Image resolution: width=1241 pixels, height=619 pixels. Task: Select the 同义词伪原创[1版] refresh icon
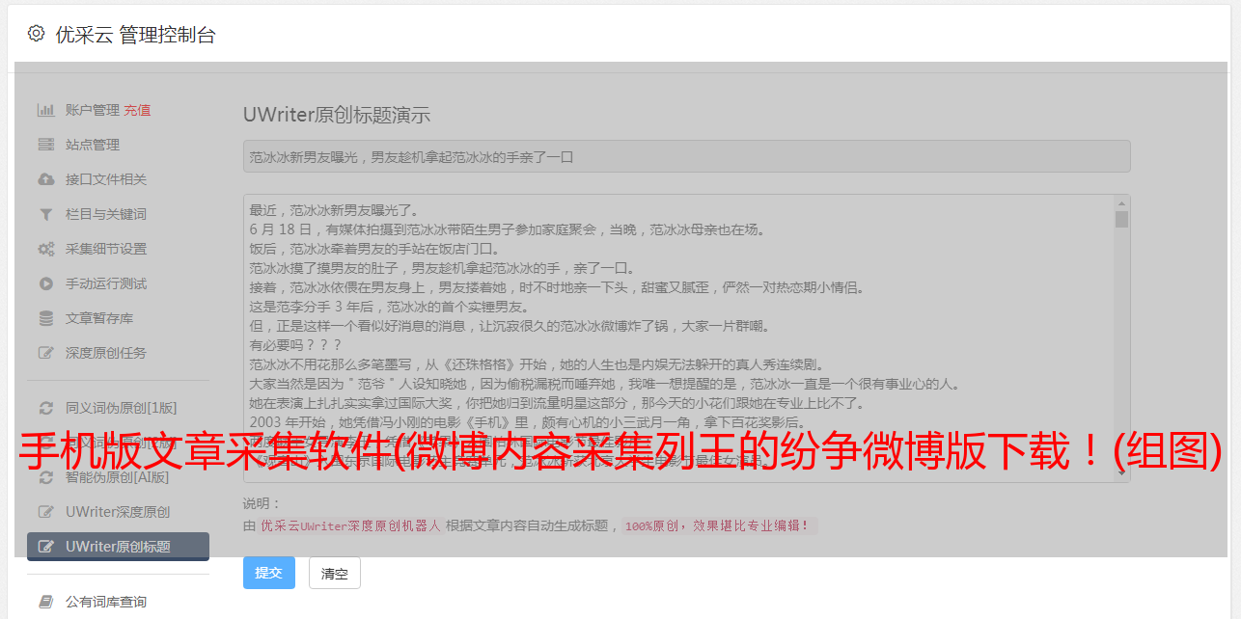pos(45,408)
